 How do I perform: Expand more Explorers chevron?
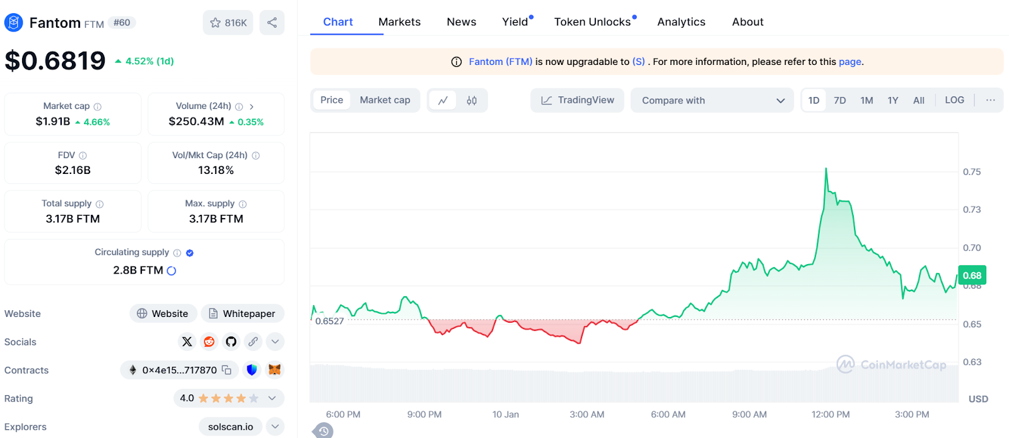pyautogui.click(x=275, y=427)
